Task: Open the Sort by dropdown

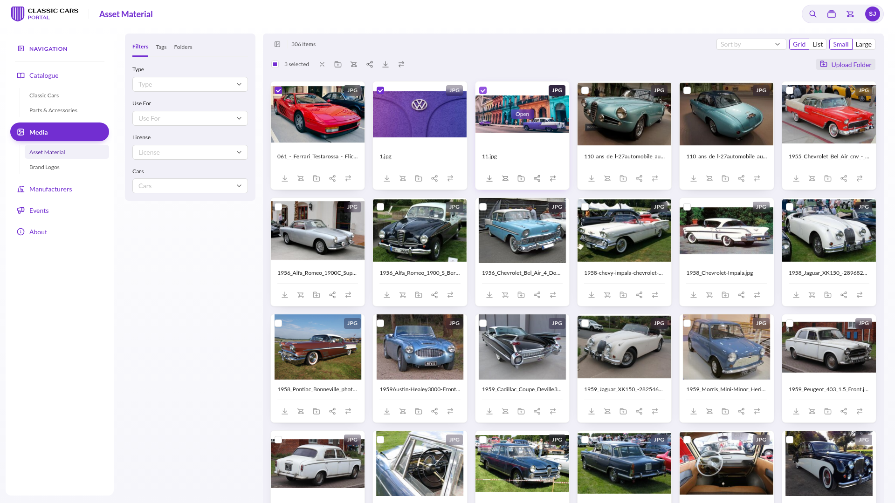Action: [x=751, y=44]
